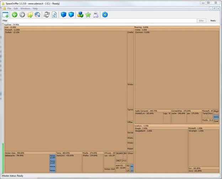Click the green star tagged filter
222x179 pixels.
(x=88, y=15)
